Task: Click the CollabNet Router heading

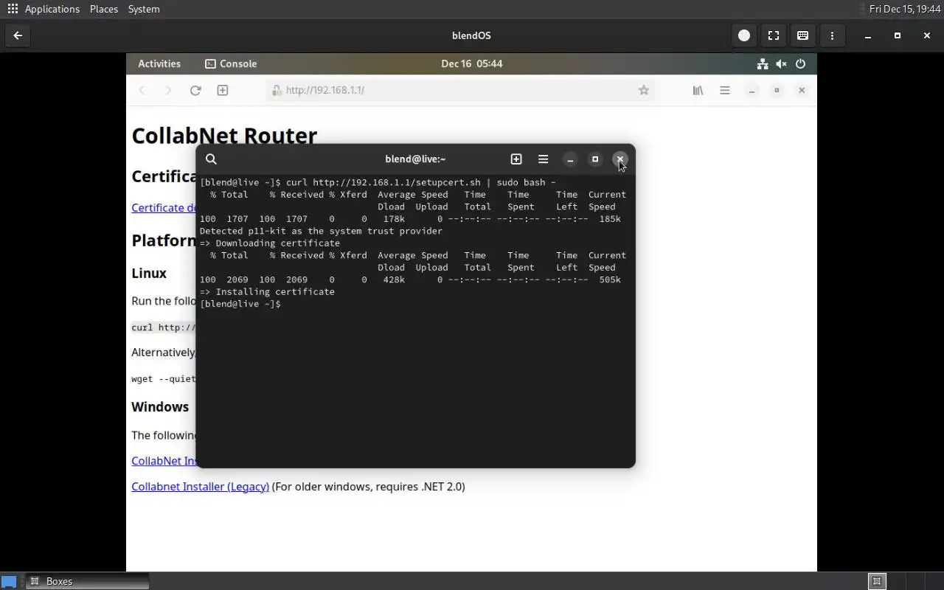Action: [224, 136]
